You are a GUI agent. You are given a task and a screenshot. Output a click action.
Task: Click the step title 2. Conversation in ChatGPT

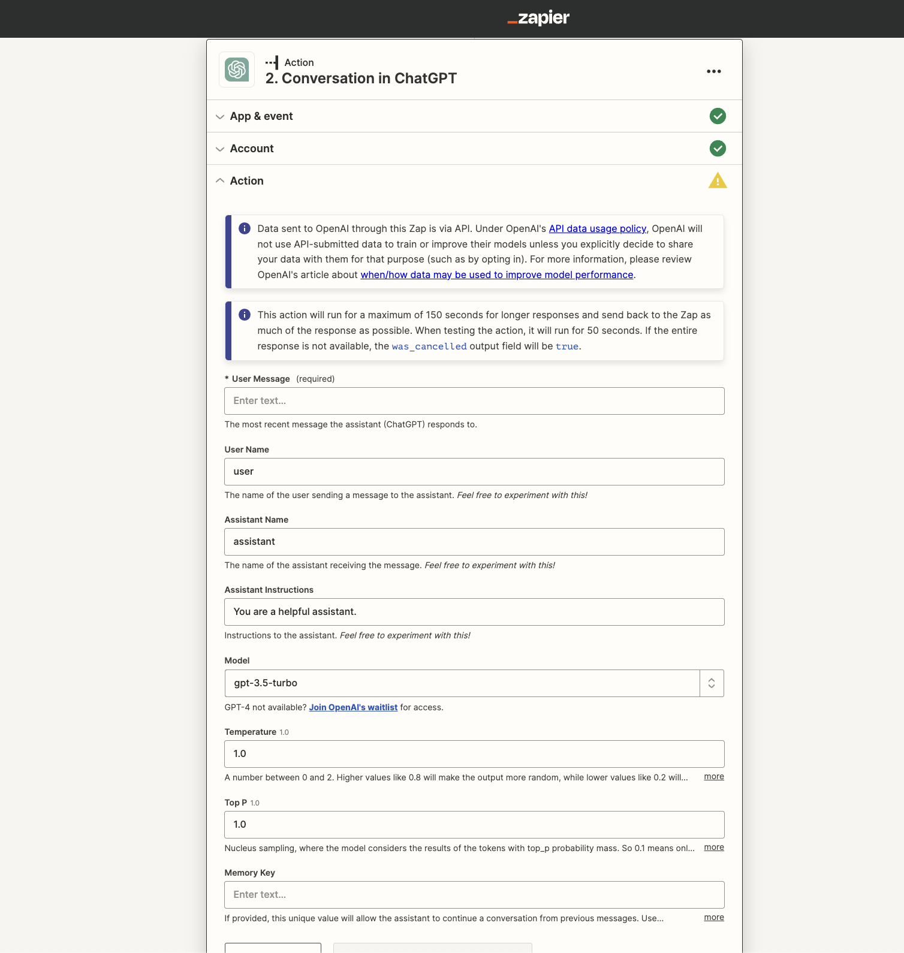pyautogui.click(x=361, y=79)
